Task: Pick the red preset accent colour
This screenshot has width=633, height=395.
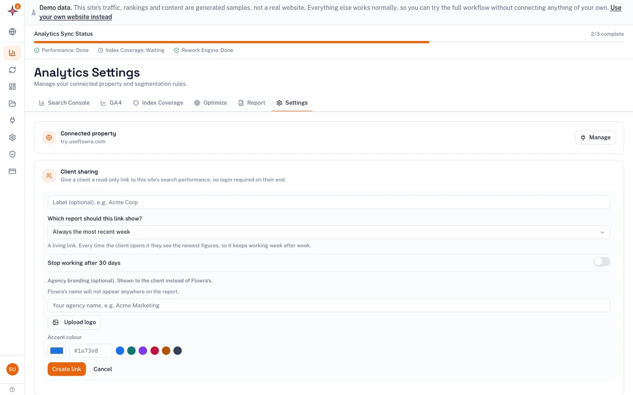Action: point(155,351)
